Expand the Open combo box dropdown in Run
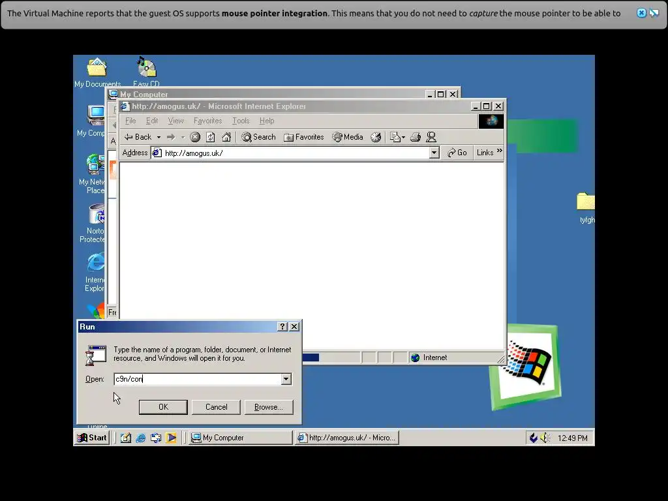Viewport: 668px width, 501px height. point(286,379)
